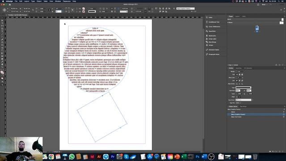This screenshot has height=161, width=286.
Task: Open the Layout menu
Action: [27, 1]
